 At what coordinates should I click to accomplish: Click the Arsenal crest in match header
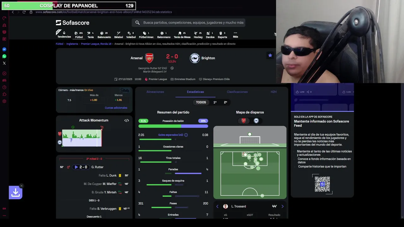tap(149, 58)
